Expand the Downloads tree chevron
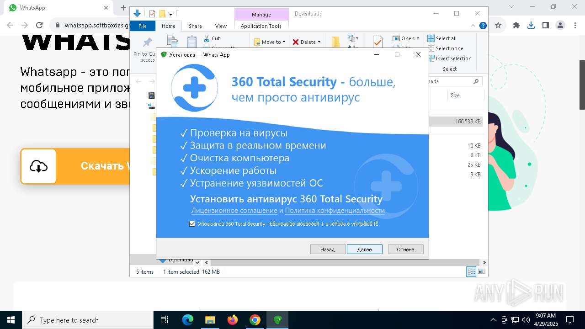 [x=197, y=263]
